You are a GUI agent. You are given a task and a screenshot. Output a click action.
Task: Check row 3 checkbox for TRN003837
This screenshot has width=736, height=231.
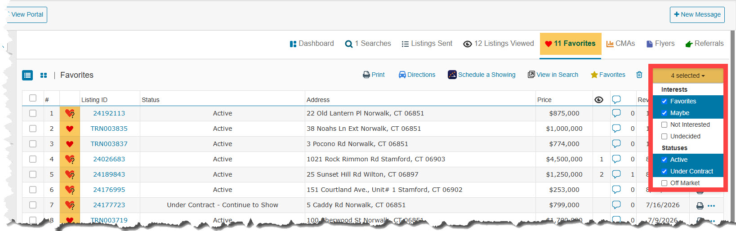(33, 144)
